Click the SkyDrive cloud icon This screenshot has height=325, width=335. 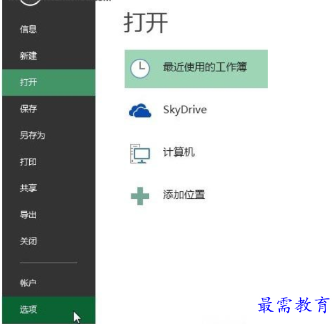(140, 110)
